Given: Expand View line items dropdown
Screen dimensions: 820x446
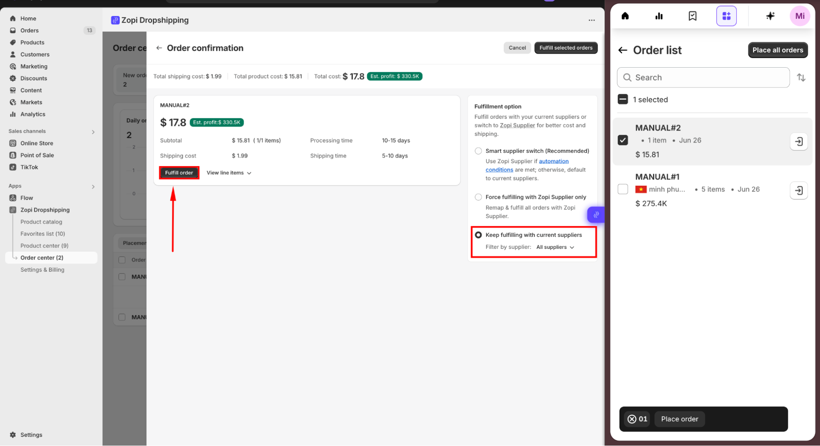Looking at the screenshot, I should [x=229, y=173].
